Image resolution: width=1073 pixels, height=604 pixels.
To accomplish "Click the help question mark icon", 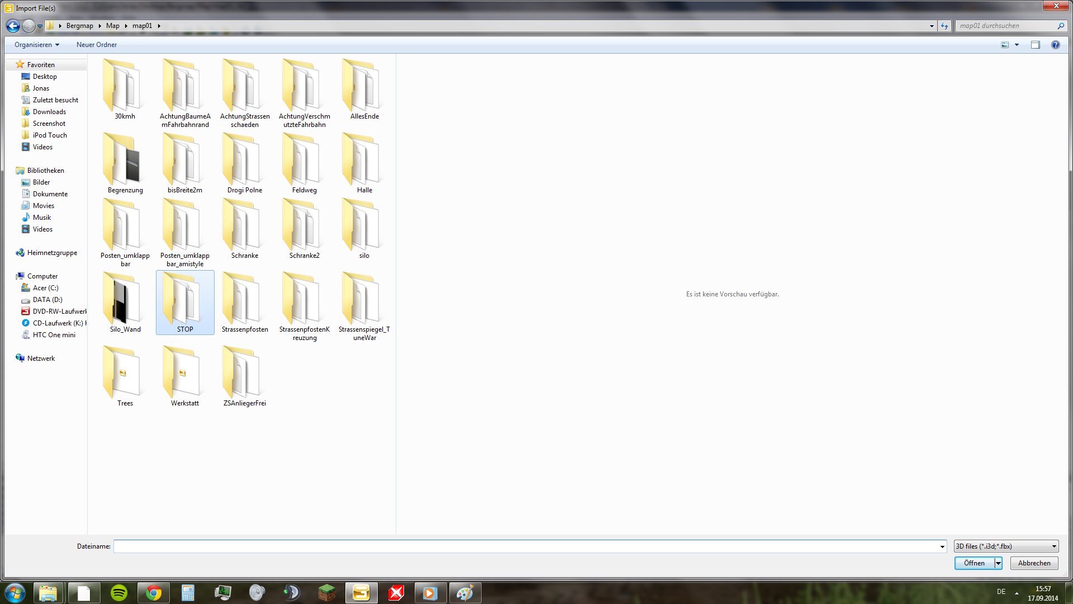I will coord(1055,45).
